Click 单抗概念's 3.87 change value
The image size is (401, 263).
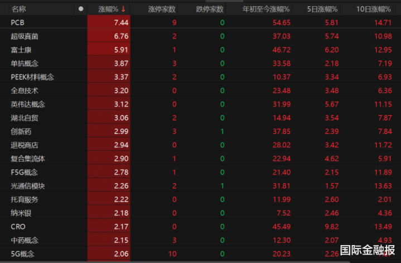point(121,63)
